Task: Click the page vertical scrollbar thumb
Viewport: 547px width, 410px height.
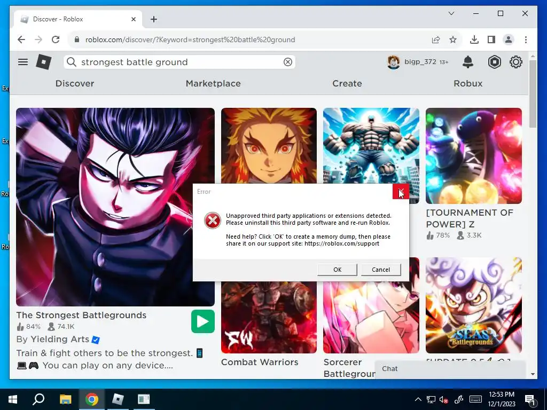Action: click(533, 94)
